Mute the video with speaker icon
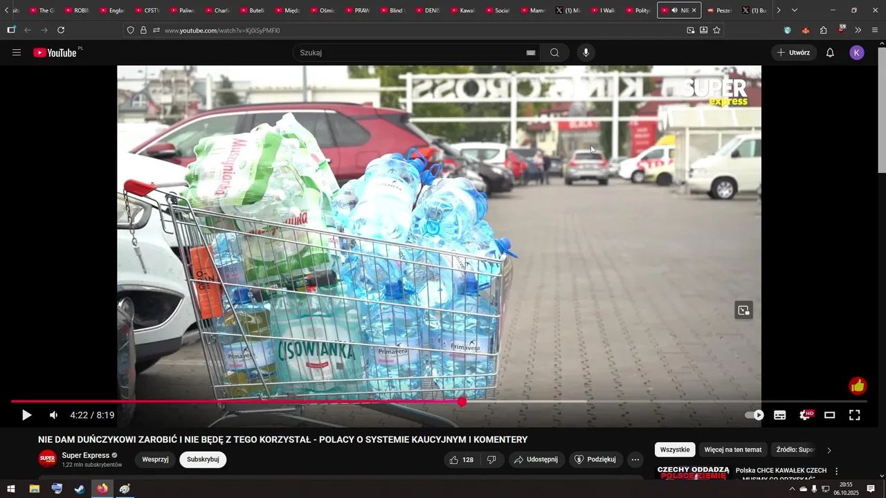This screenshot has width=886, height=498. click(53, 415)
